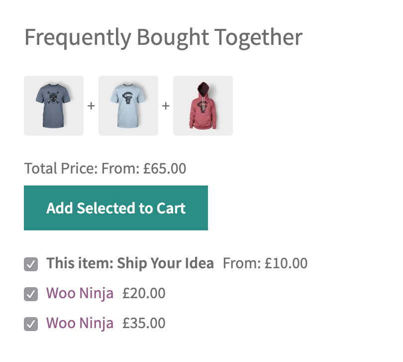Click the gray skull t-shirt product image
The width and height of the screenshot is (403, 362).
53,105
